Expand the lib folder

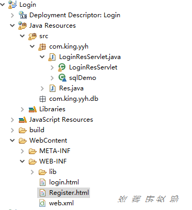tap(32, 172)
